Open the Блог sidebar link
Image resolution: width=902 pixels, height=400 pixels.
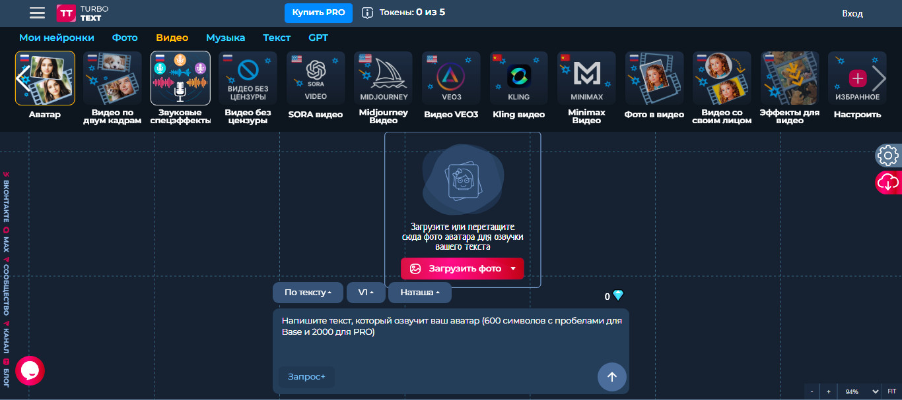point(6,372)
